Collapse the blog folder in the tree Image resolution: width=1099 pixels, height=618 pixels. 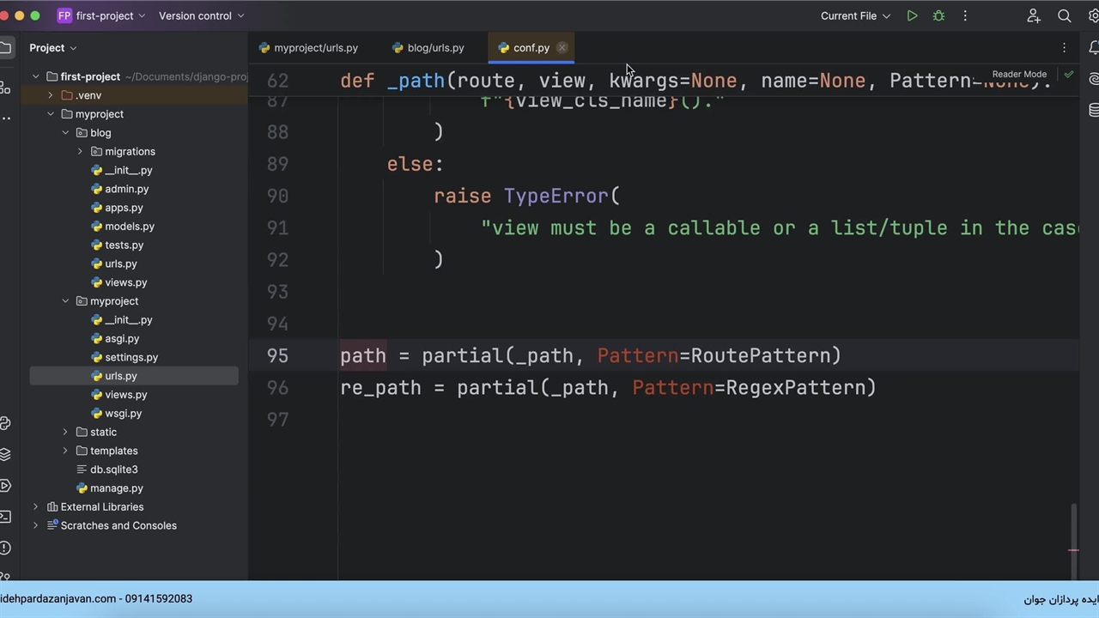pos(65,133)
